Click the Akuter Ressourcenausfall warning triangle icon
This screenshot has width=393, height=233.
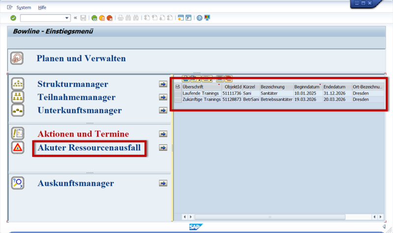click(x=18, y=148)
